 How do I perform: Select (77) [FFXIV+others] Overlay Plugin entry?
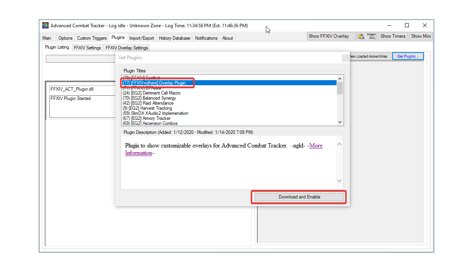(x=229, y=83)
